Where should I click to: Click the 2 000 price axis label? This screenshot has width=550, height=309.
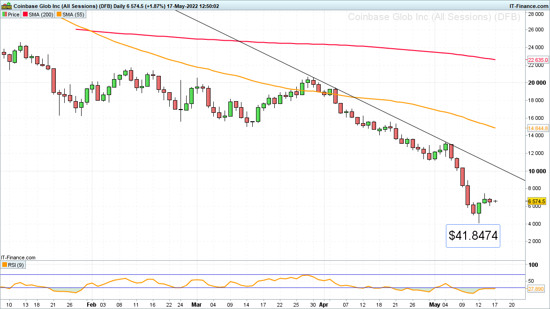tap(535, 241)
